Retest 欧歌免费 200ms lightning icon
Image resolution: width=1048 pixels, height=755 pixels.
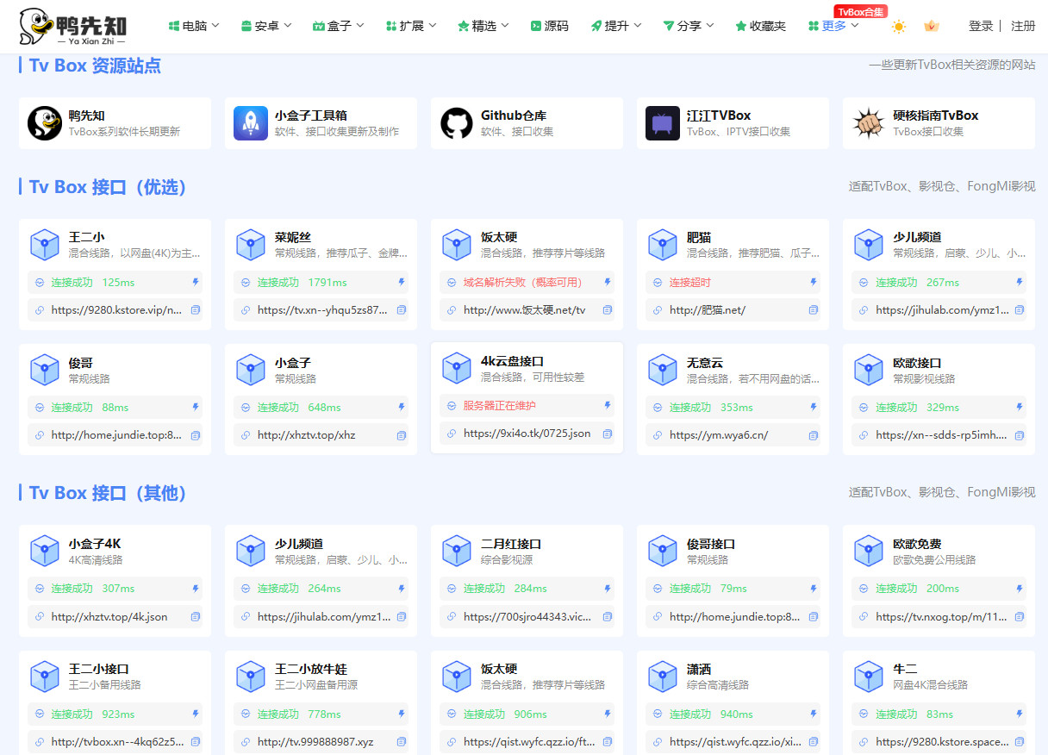(x=1020, y=588)
